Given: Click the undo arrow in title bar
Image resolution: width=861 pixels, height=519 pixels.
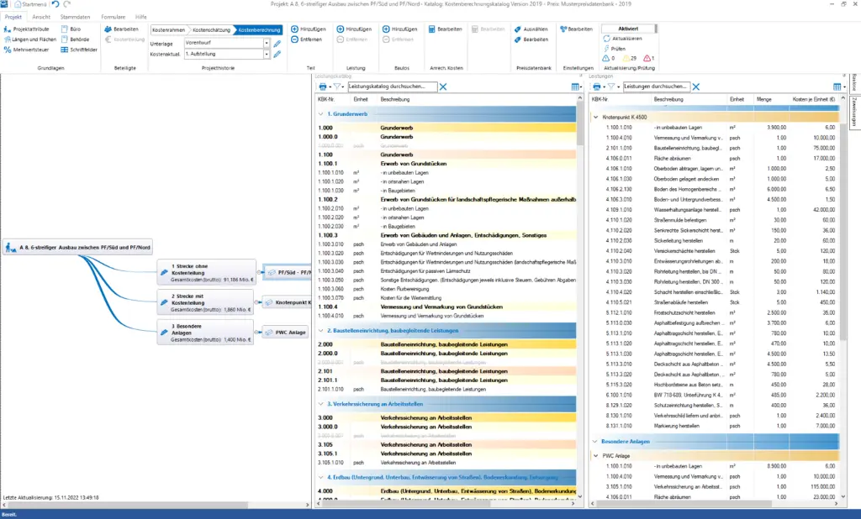Looking at the screenshot, I should pos(55,5).
